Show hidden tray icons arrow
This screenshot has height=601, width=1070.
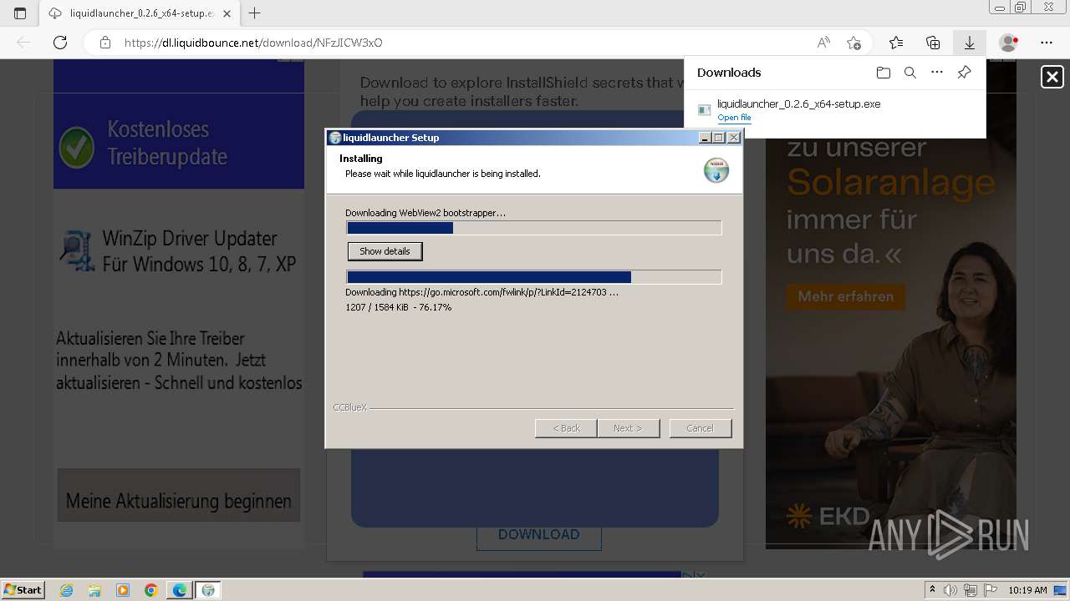click(933, 589)
